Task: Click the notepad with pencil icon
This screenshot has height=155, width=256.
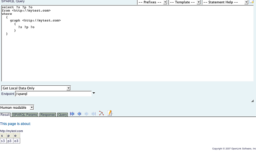Action: [110, 113]
